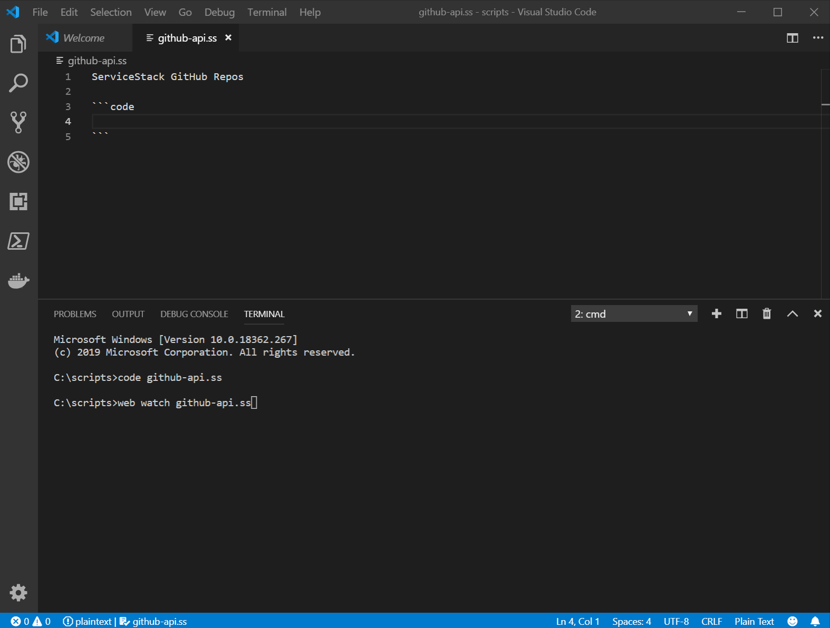The width and height of the screenshot is (830, 628).
Task: Close the terminal panel
Action: [x=818, y=314]
